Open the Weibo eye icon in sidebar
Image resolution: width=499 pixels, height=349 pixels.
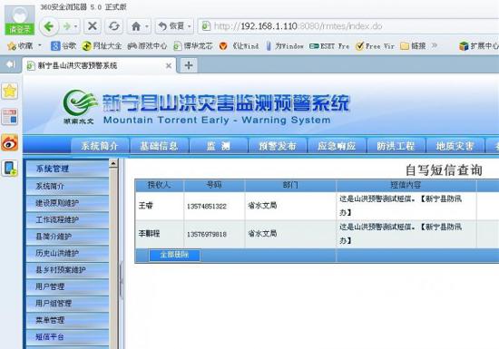[x=10, y=142]
